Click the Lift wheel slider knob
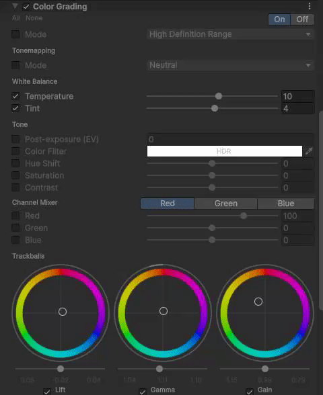Screen dimensions: 323x395 [61, 369]
